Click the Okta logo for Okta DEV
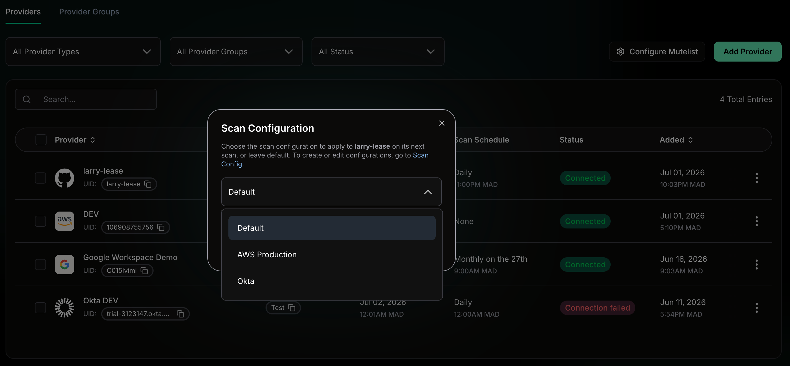 point(64,308)
